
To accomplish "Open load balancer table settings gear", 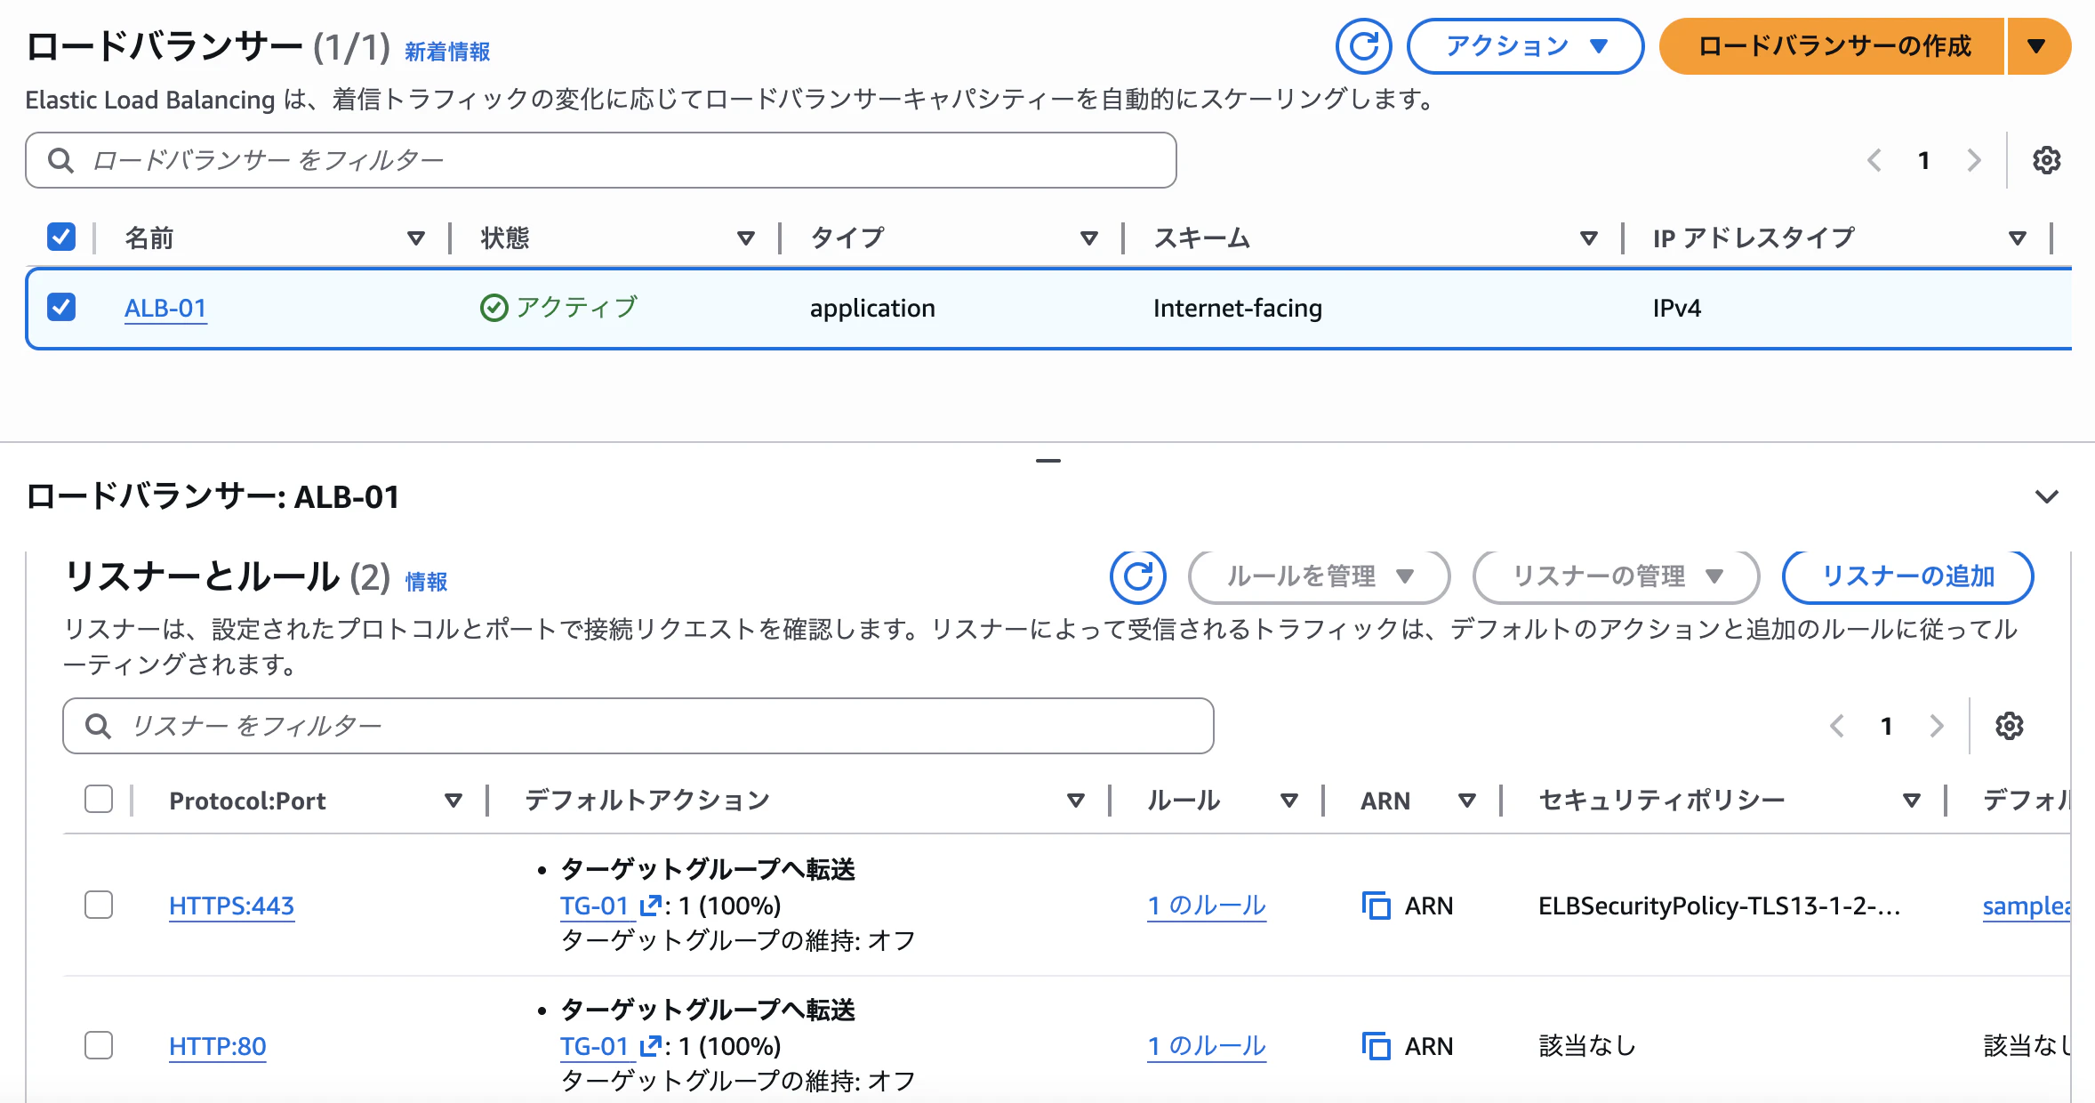I will click(2046, 160).
